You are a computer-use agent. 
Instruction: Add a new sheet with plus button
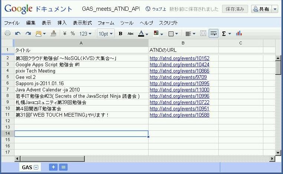tap(53, 167)
